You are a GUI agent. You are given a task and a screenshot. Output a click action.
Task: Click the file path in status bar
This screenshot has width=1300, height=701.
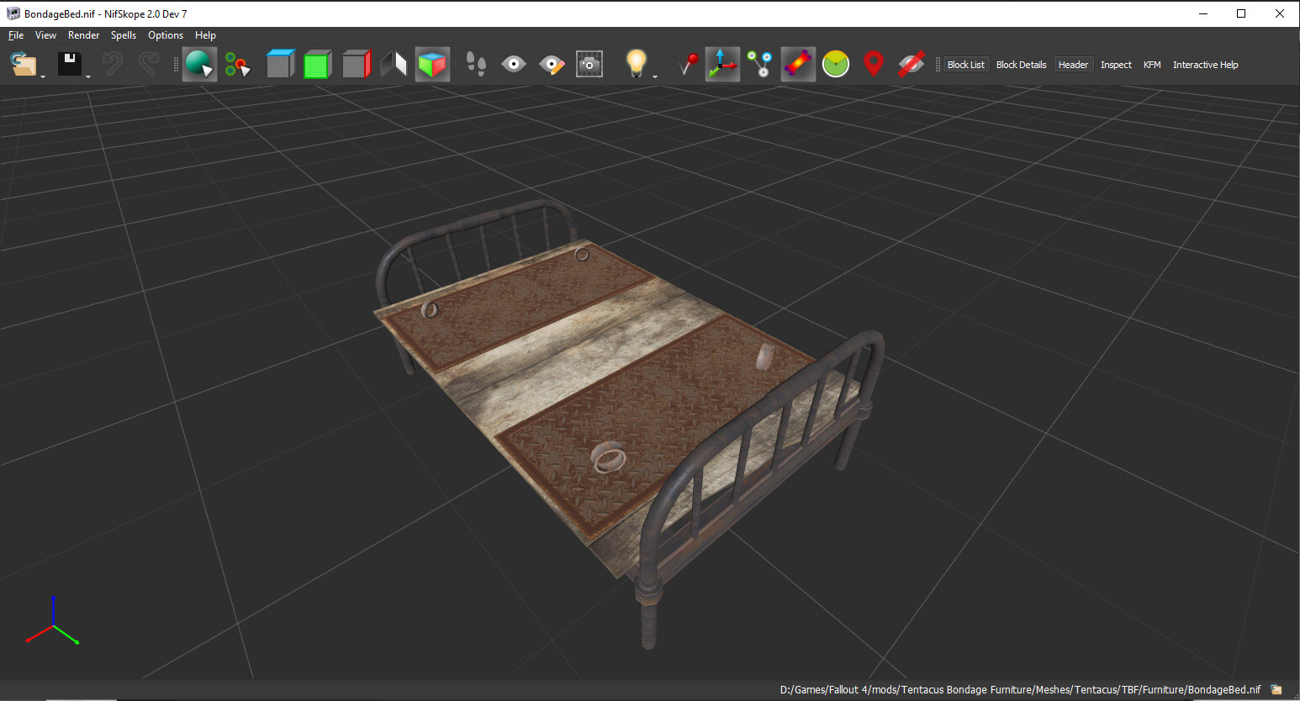click(x=1020, y=690)
